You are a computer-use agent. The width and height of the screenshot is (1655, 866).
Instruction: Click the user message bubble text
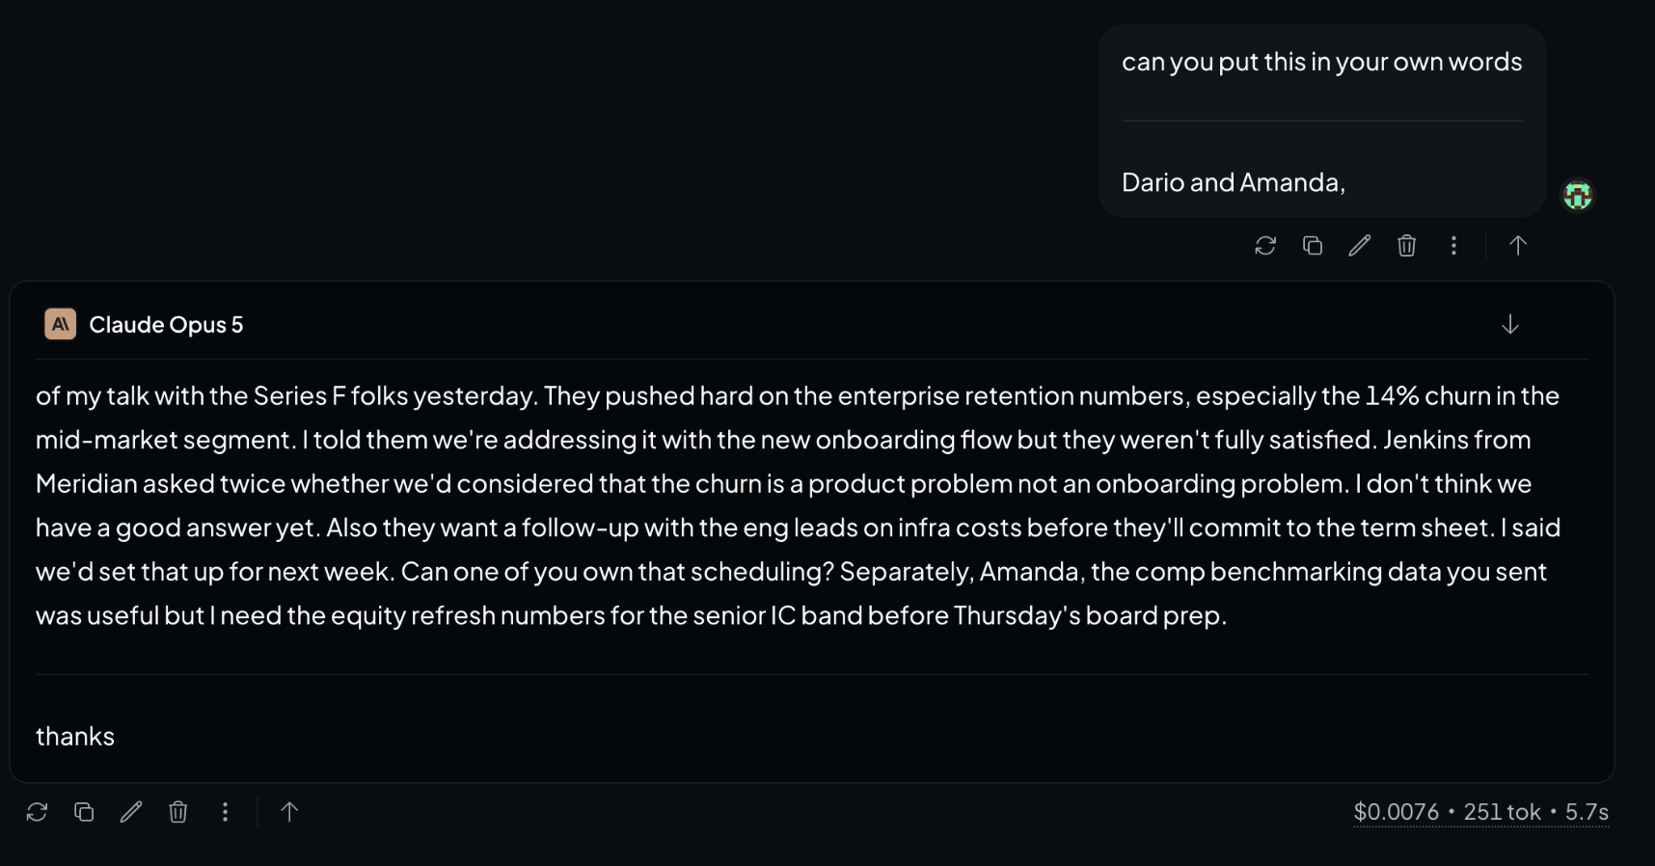tap(1322, 121)
